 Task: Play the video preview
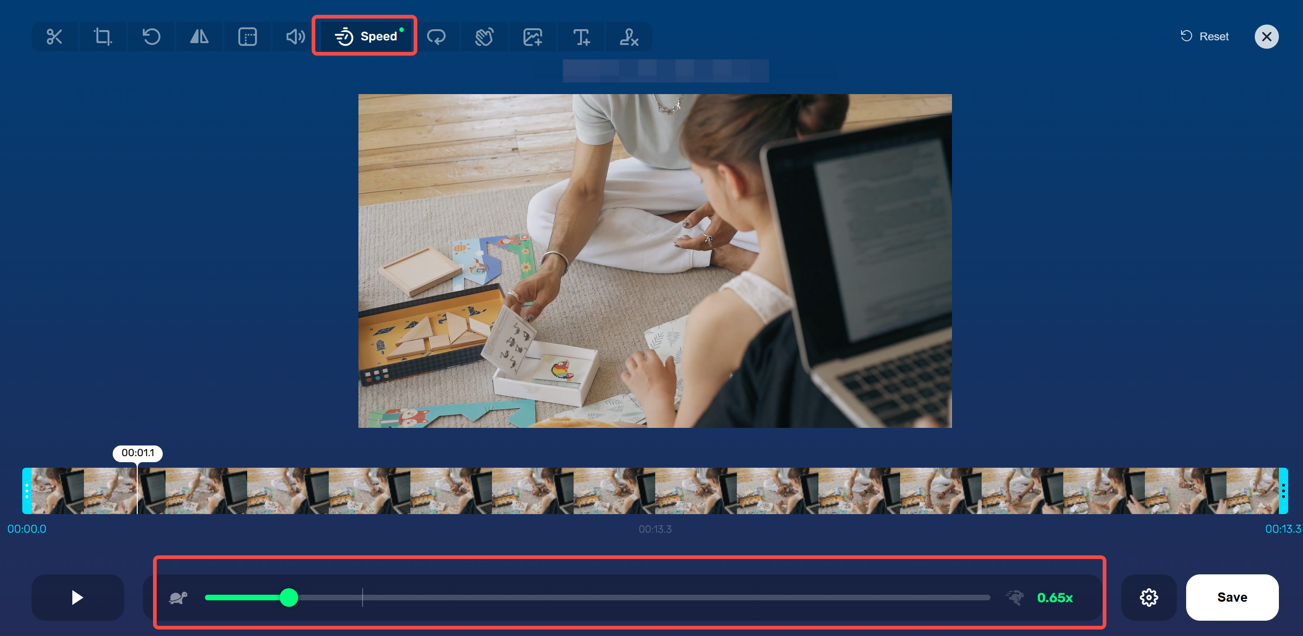tap(77, 598)
